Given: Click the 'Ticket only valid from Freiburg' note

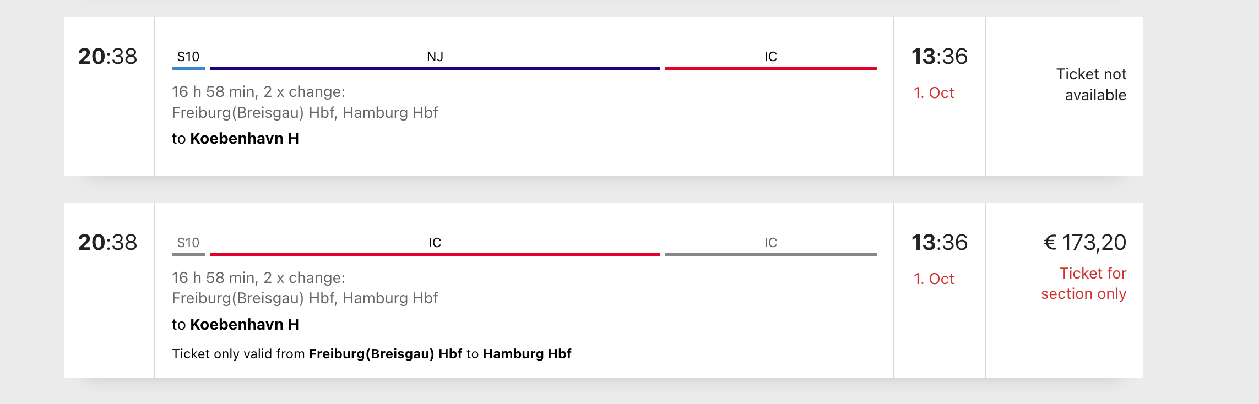Looking at the screenshot, I should click(x=372, y=353).
